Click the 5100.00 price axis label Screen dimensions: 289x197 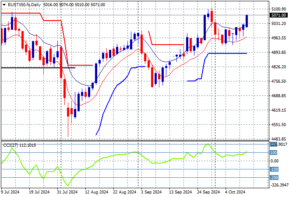278,9
